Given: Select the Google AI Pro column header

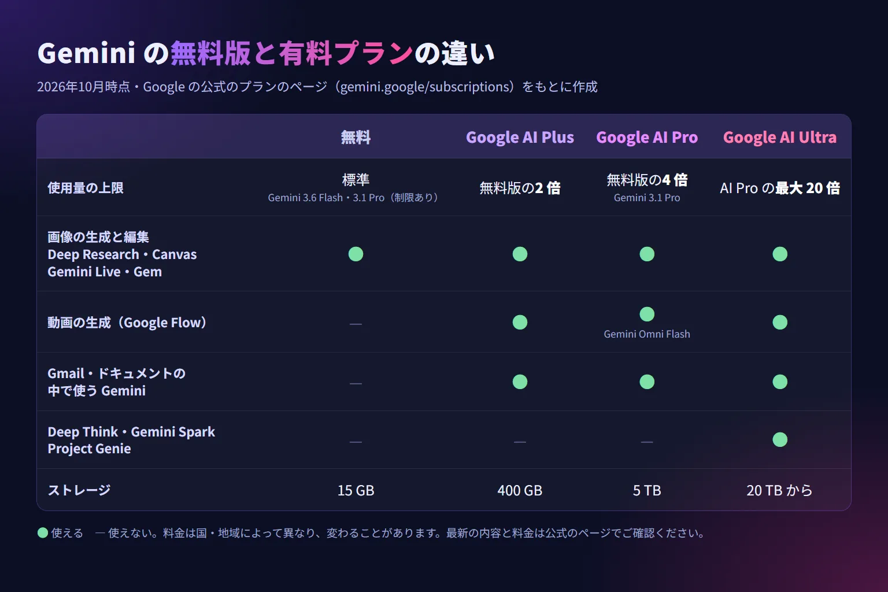Looking at the screenshot, I should (647, 138).
